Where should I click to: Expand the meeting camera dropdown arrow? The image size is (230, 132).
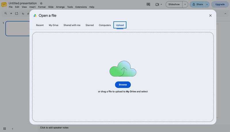pyautogui.click(x=161, y=4)
